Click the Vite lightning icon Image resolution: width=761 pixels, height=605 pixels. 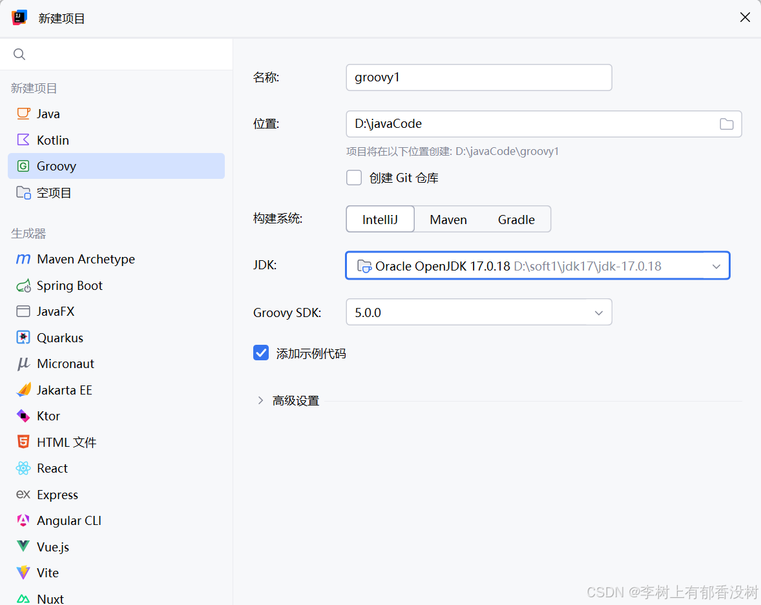[23, 573]
